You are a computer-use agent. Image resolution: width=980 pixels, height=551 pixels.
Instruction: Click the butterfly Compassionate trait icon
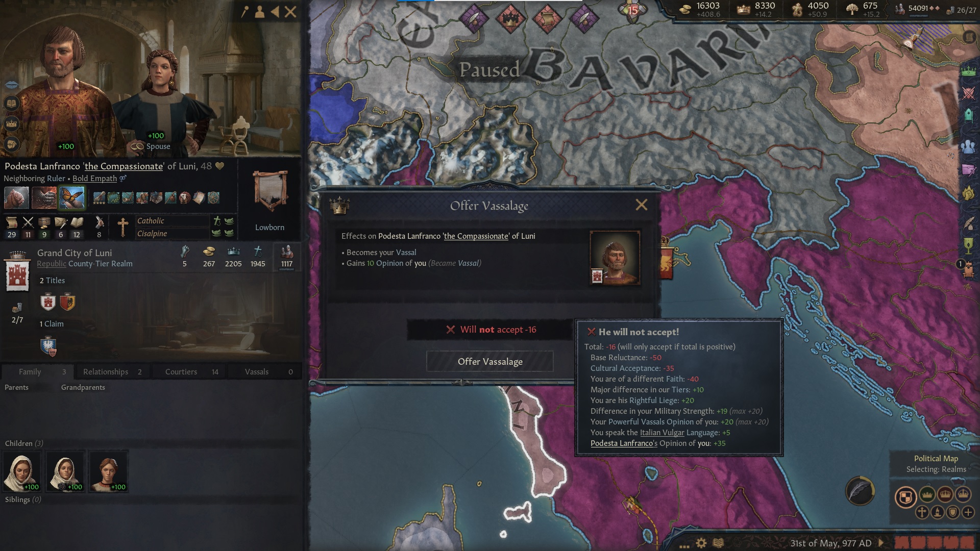coord(71,197)
